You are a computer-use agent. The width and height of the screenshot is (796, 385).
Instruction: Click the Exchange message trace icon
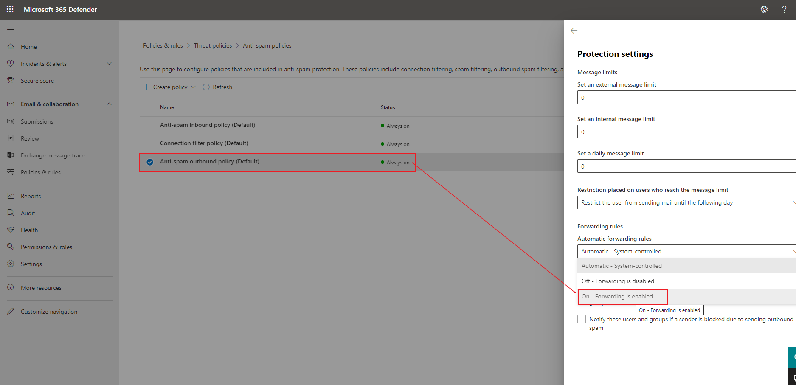(11, 155)
